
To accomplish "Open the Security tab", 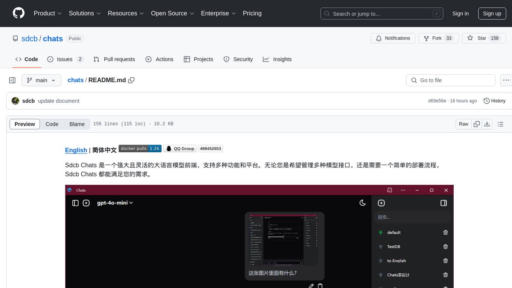I will [x=238, y=59].
